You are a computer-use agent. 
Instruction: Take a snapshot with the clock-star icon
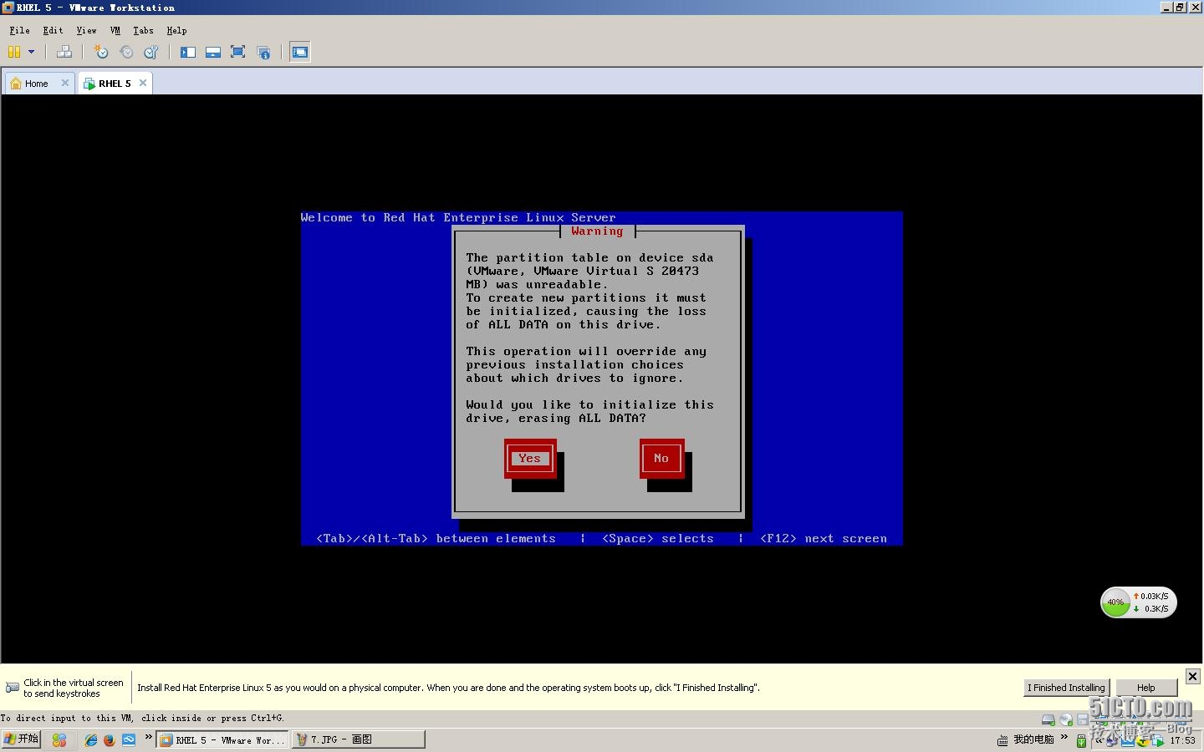click(x=101, y=52)
